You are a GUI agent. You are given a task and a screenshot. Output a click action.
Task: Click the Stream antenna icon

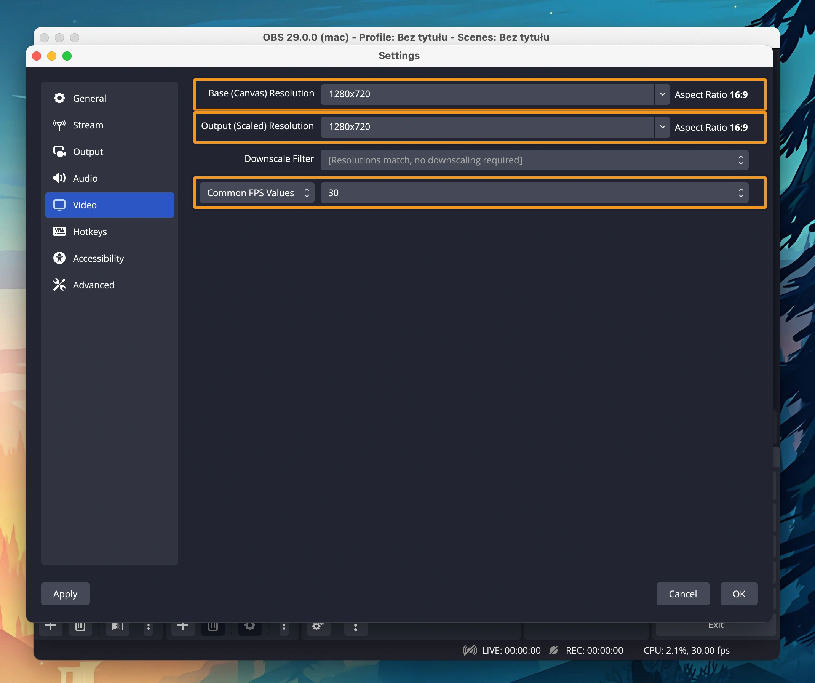click(59, 125)
